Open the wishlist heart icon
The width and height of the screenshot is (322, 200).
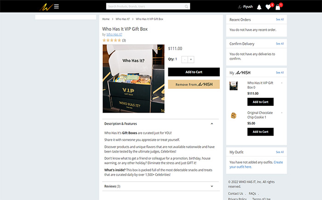click(x=268, y=7)
